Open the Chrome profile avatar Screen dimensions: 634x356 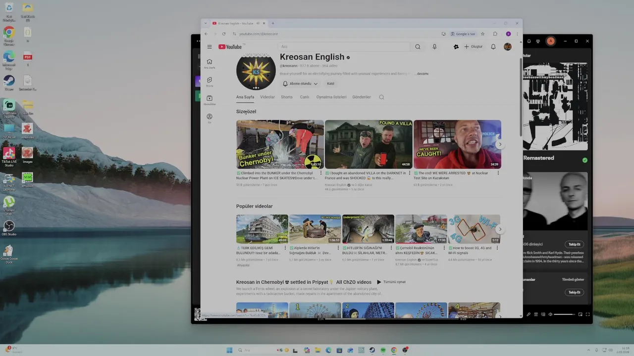coord(508,34)
